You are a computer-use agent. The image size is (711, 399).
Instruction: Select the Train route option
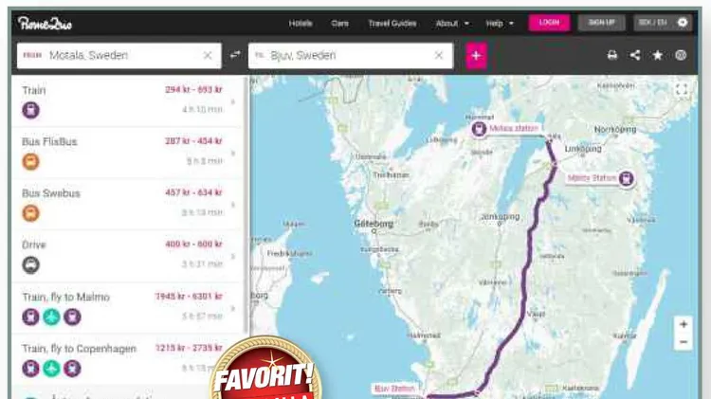point(128,101)
